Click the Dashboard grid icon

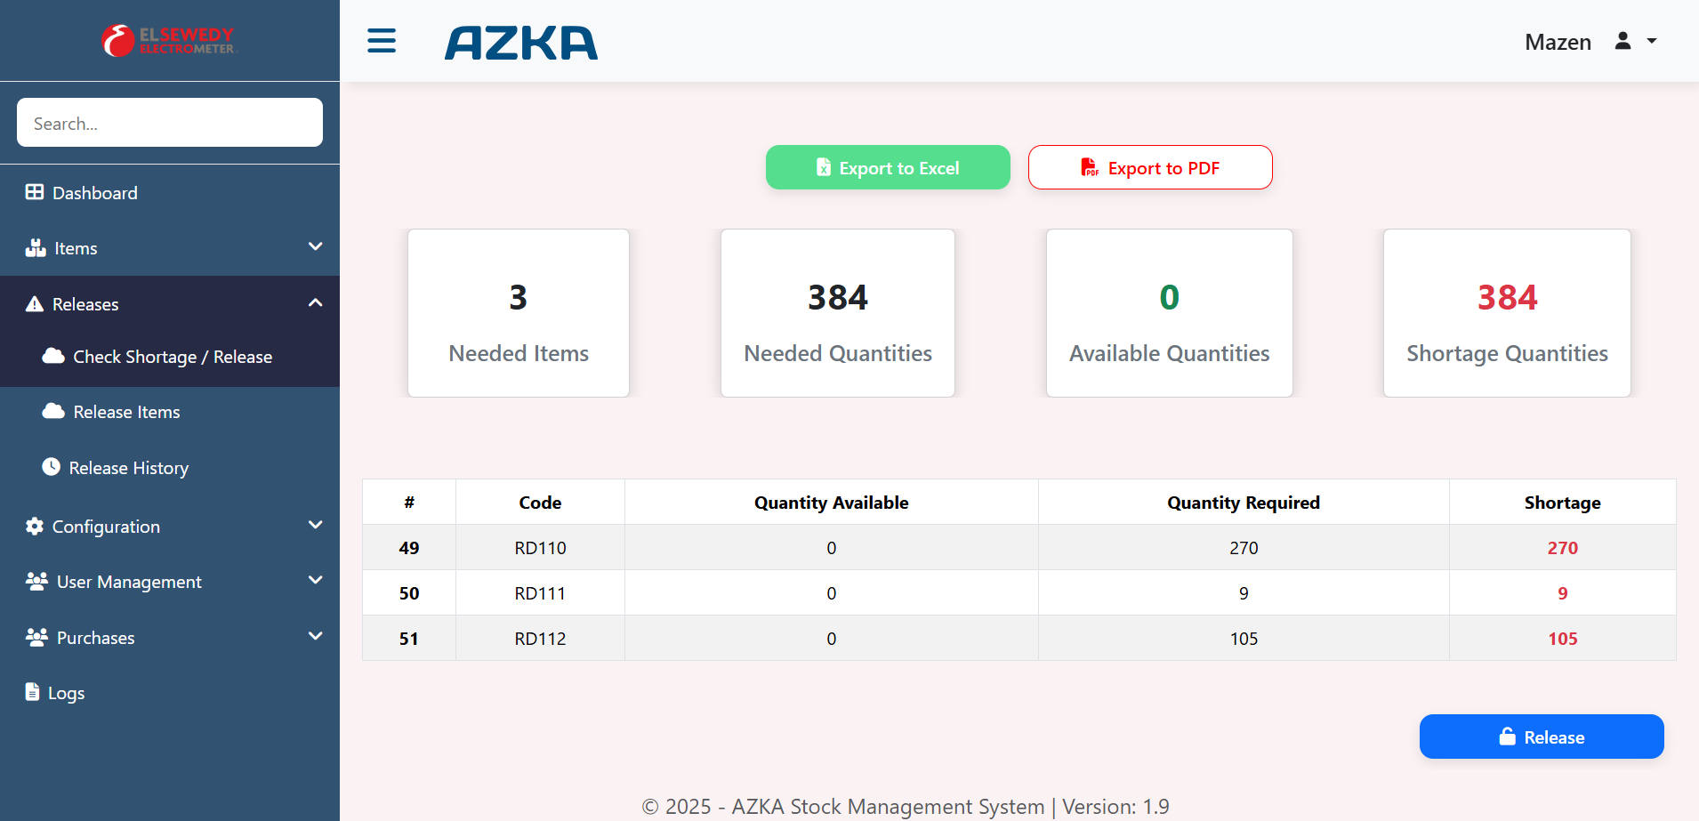point(35,192)
